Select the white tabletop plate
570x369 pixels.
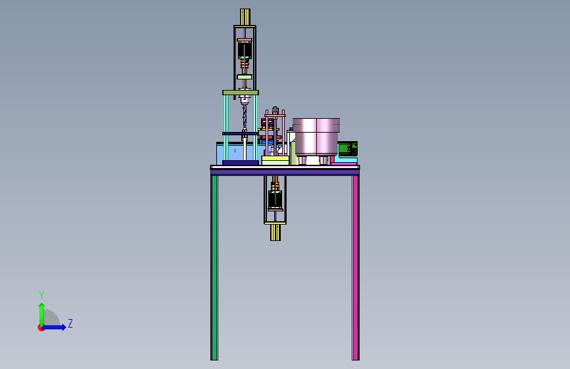pos(285,167)
